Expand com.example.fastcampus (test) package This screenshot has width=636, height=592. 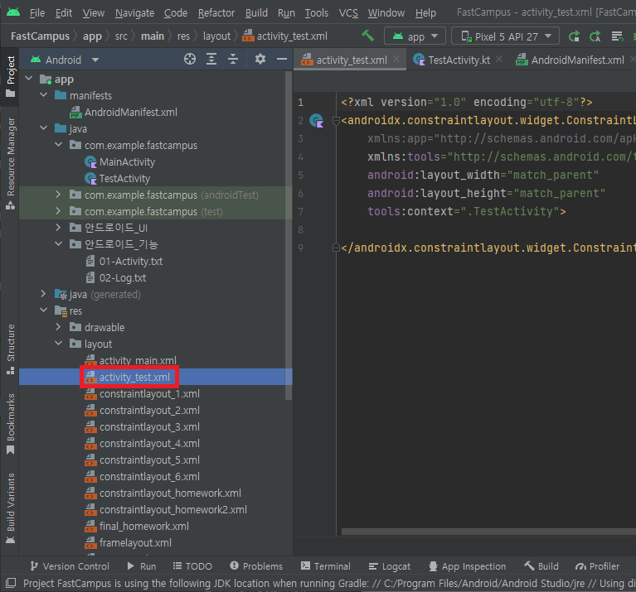pyautogui.click(x=58, y=211)
